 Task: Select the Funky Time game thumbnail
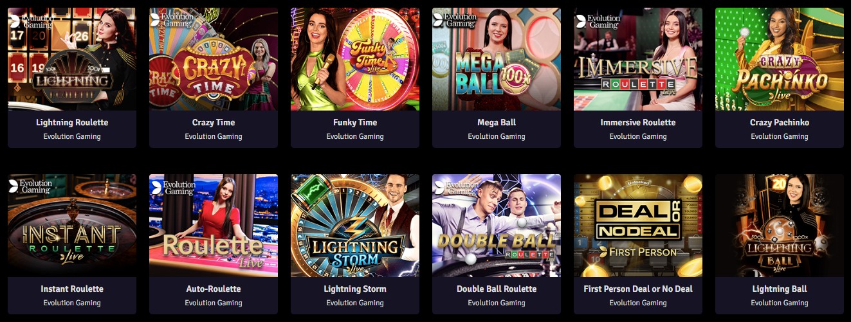tap(355, 59)
